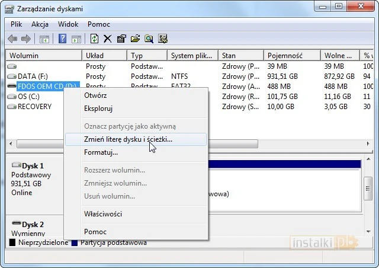This screenshot has height=268, width=379.
Task: Sort by the Typ column header
Action: pos(147,56)
